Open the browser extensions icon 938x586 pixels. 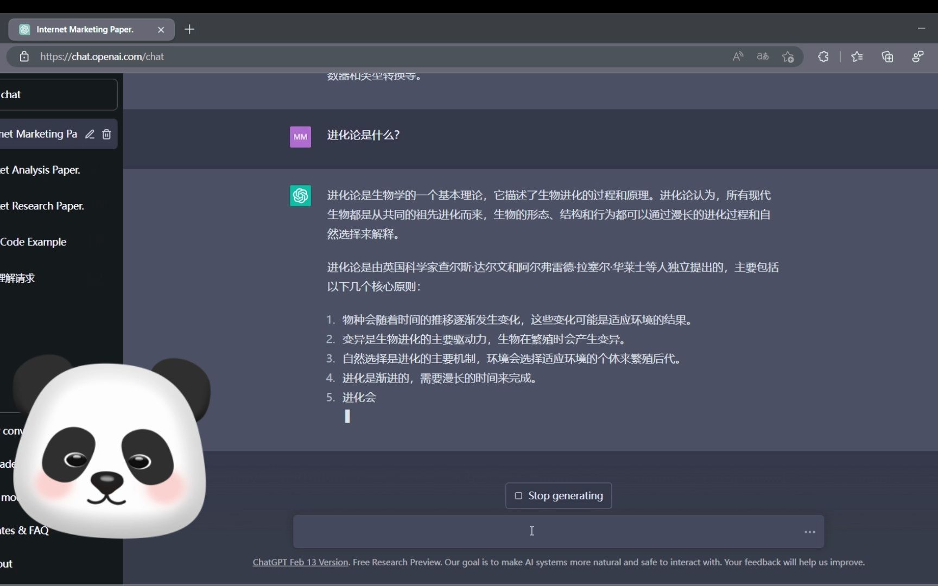pos(823,56)
